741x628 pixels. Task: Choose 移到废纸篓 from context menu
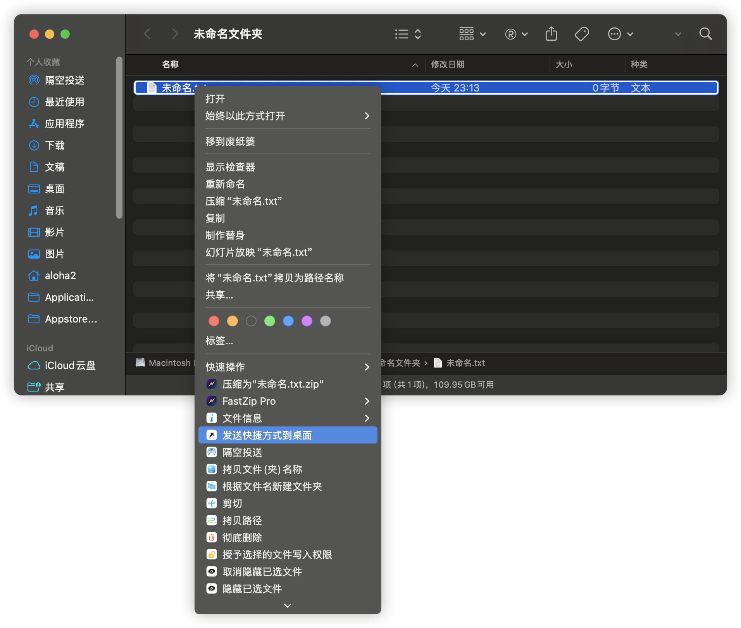[x=230, y=141]
